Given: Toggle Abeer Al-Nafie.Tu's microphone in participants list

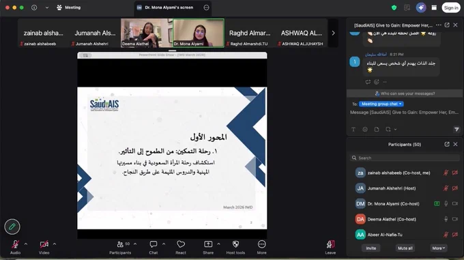Looking at the screenshot, I should pos(446,235).
